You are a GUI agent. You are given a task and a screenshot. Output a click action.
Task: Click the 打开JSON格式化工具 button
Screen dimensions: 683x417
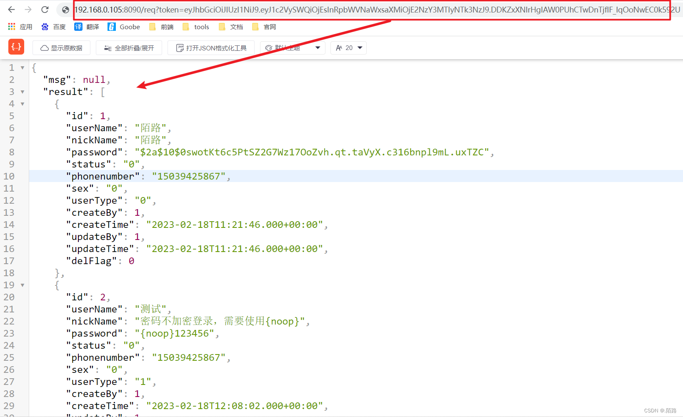(211, 48)
